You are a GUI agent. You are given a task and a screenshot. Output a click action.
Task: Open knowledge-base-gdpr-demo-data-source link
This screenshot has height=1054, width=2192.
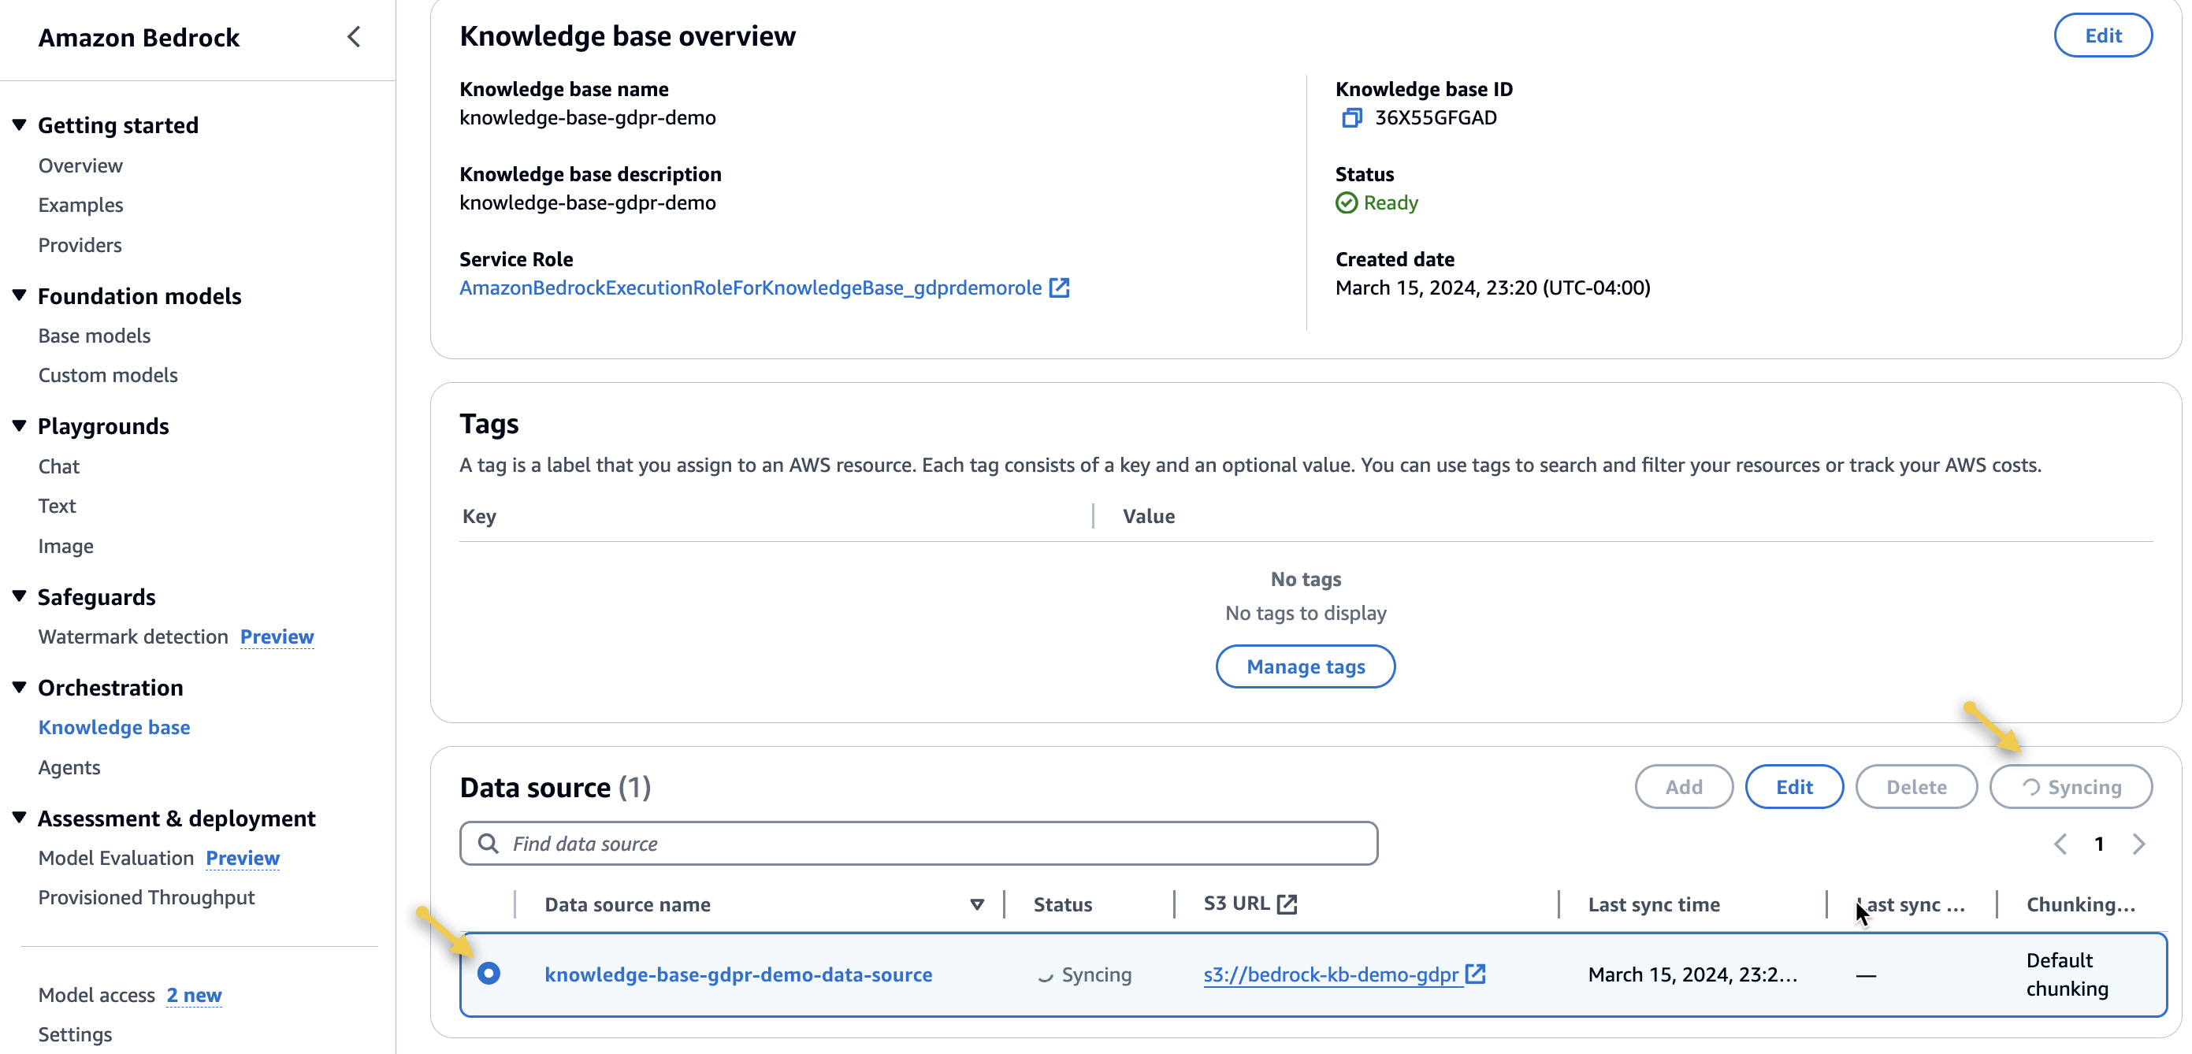737,974
